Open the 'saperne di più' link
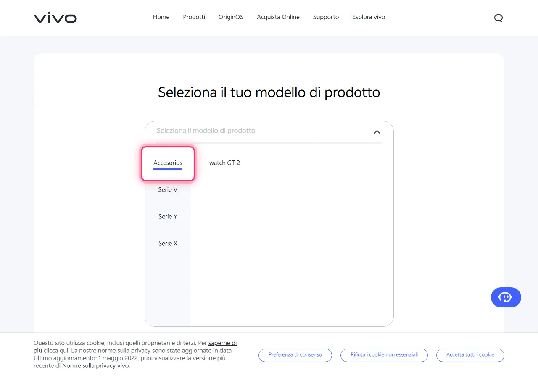Screen dimensions: 538x378 pos(222,343)
